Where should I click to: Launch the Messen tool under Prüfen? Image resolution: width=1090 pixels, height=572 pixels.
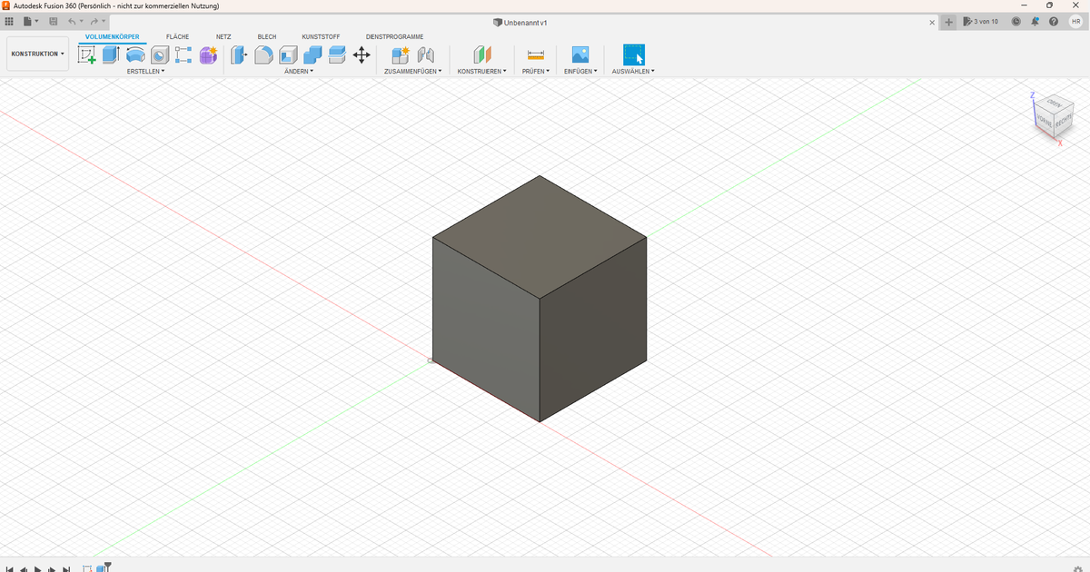[x=534, y=54]
